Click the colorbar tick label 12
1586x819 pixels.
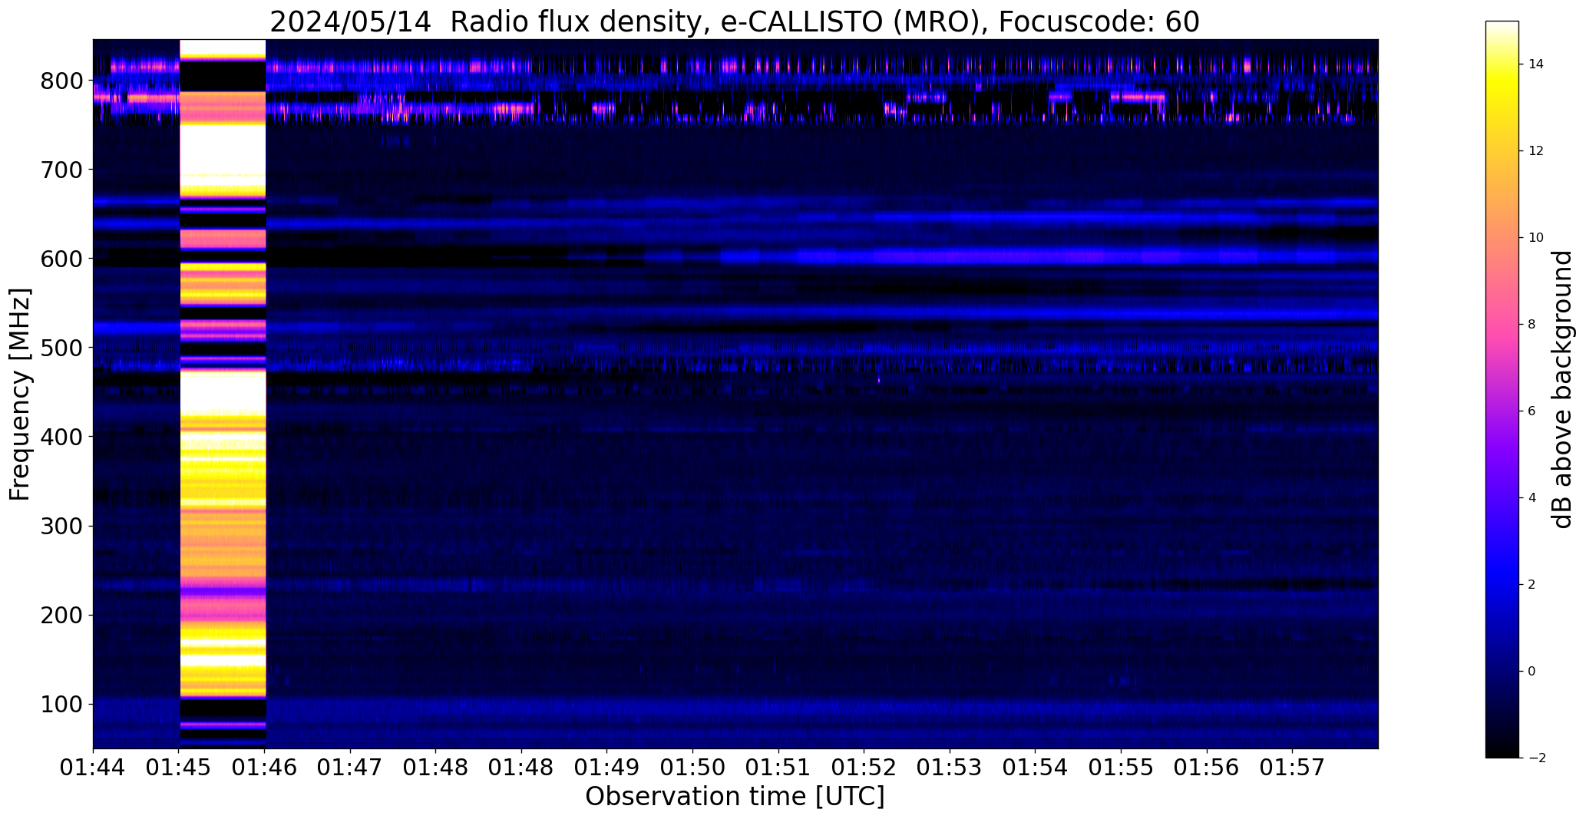[x=1536, y=151]
